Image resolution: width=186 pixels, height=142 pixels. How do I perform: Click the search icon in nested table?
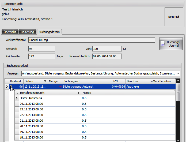click(17, 93)
